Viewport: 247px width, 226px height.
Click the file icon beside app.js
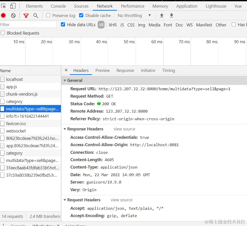2,86
